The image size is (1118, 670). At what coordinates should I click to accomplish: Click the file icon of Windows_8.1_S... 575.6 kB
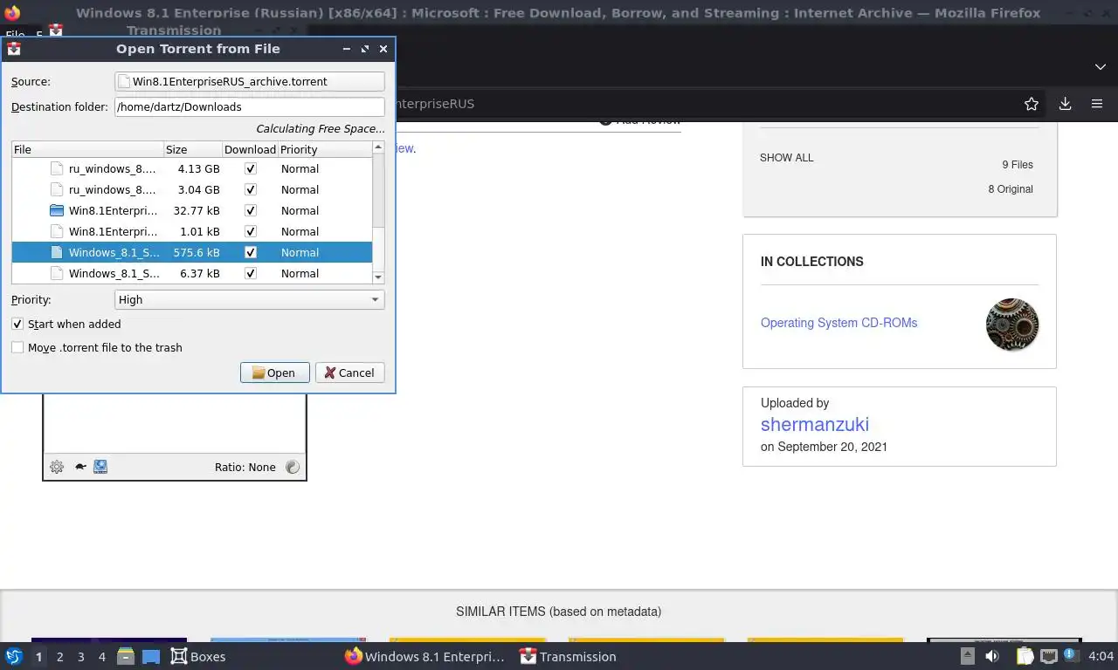(x=57, y=252)
